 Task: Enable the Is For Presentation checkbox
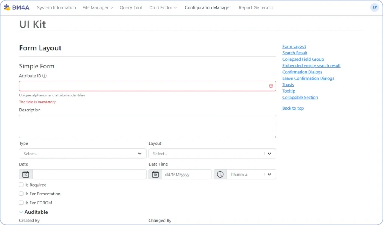(21, 194)
